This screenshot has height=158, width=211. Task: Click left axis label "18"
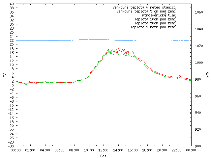[x=12, y=49]
